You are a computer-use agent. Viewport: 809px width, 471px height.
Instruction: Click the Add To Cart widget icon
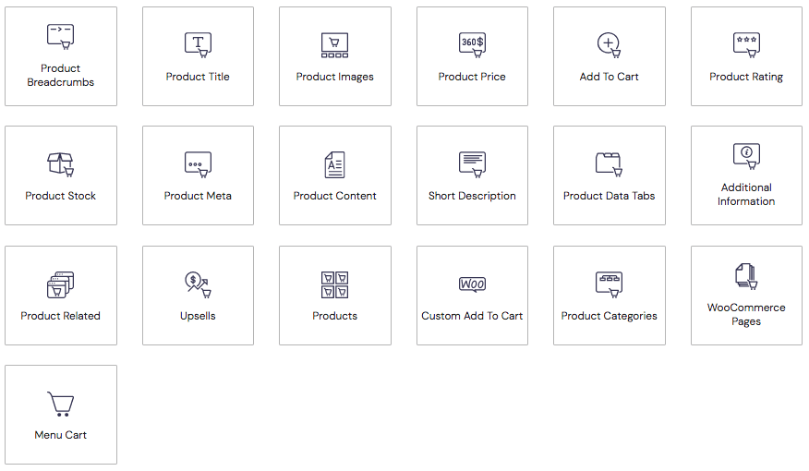(x=609, y=44)
